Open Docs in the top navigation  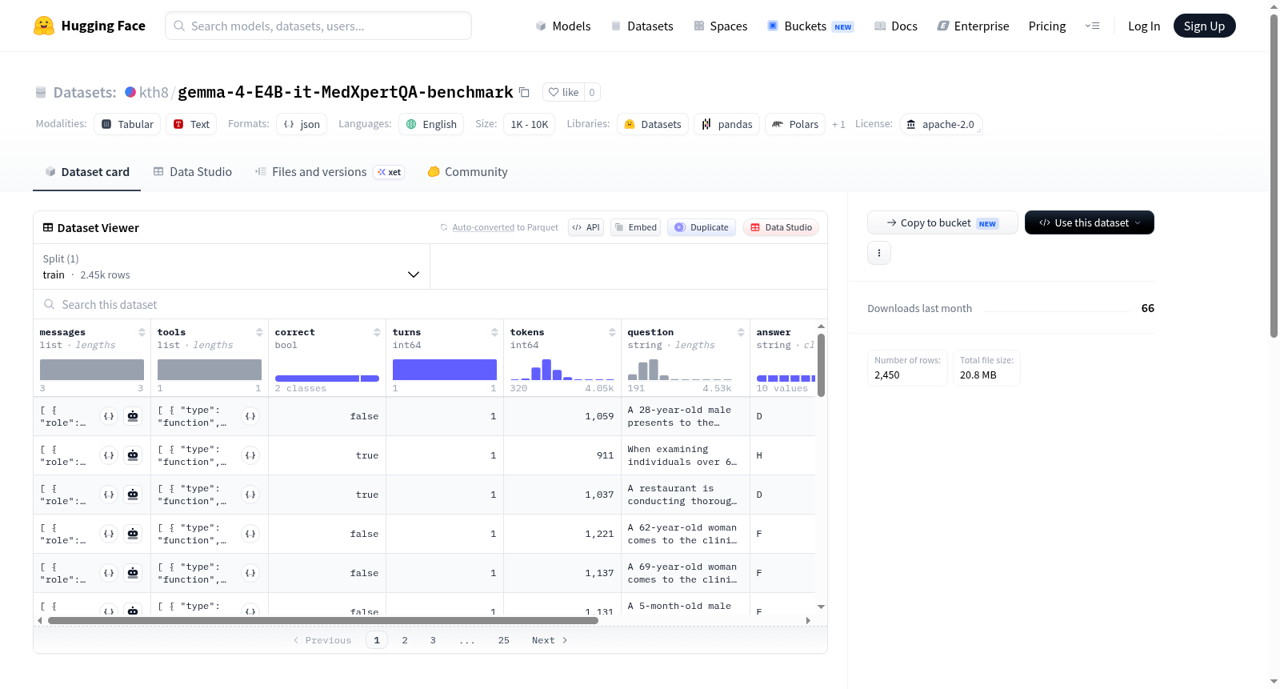(x=896, y=26)
